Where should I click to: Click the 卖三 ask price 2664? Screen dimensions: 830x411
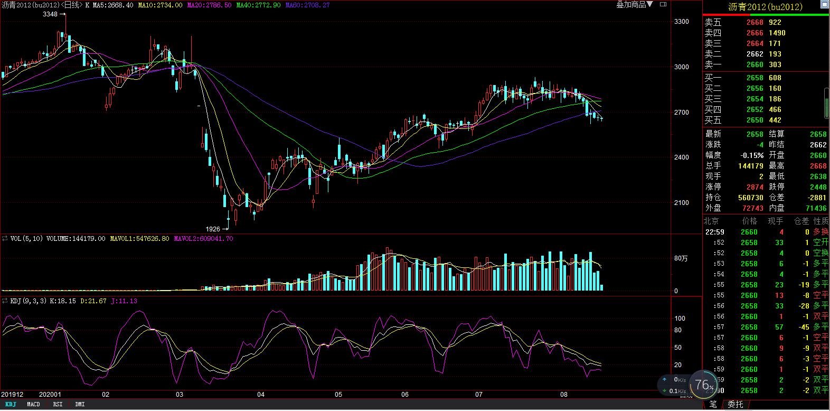tap(755, 43)
